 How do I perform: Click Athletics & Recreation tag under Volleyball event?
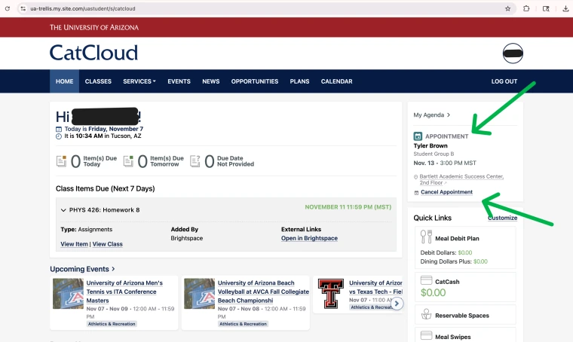point(243,324)
